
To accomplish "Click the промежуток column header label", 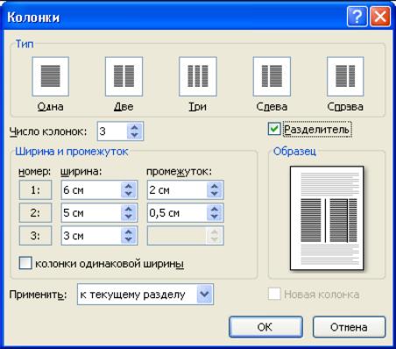I will [179, 172].
